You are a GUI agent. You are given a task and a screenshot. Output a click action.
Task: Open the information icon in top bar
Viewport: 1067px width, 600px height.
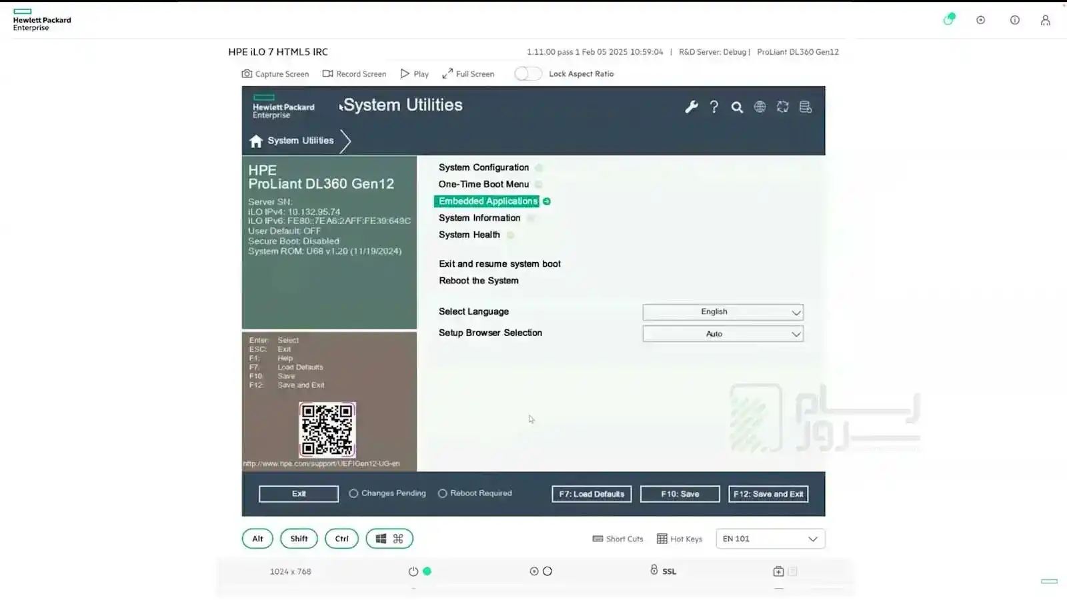point(1014,20)
